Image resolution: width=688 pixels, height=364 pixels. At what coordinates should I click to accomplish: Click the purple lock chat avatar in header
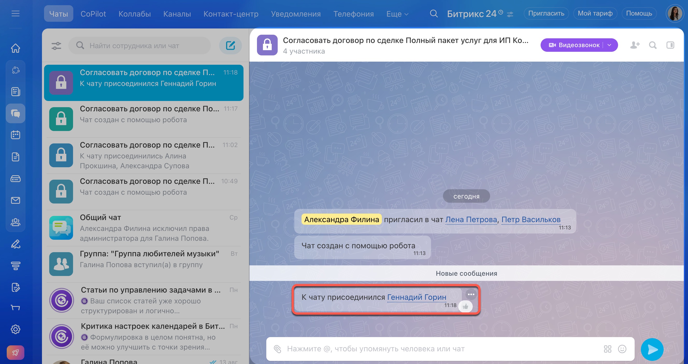[267, 45]
